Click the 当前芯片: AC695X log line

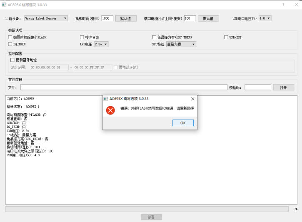20,99
